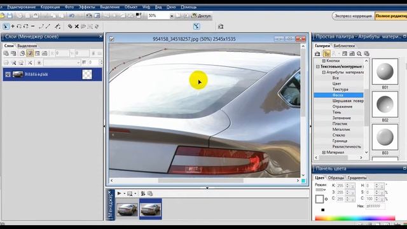
Task: Choose the B02 material preset thumbnail
Action: coord(385,104)
